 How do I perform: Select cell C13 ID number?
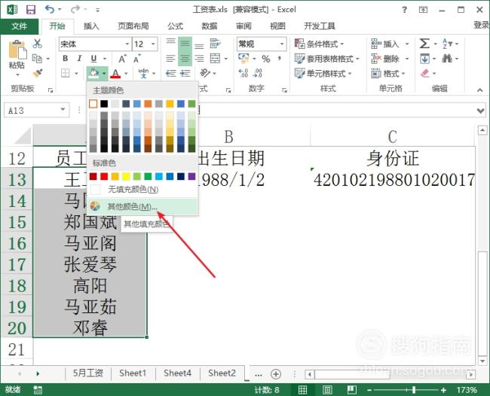tap(393, 180)
